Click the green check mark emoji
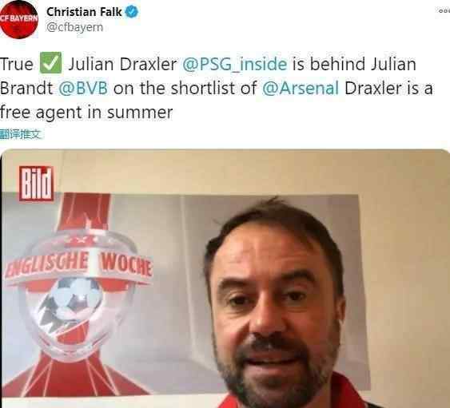 coord(50,63)
